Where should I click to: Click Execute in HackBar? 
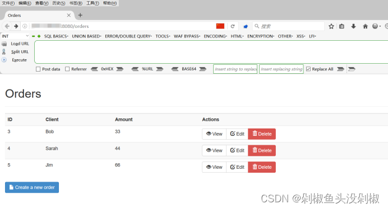tap(19, 60)
